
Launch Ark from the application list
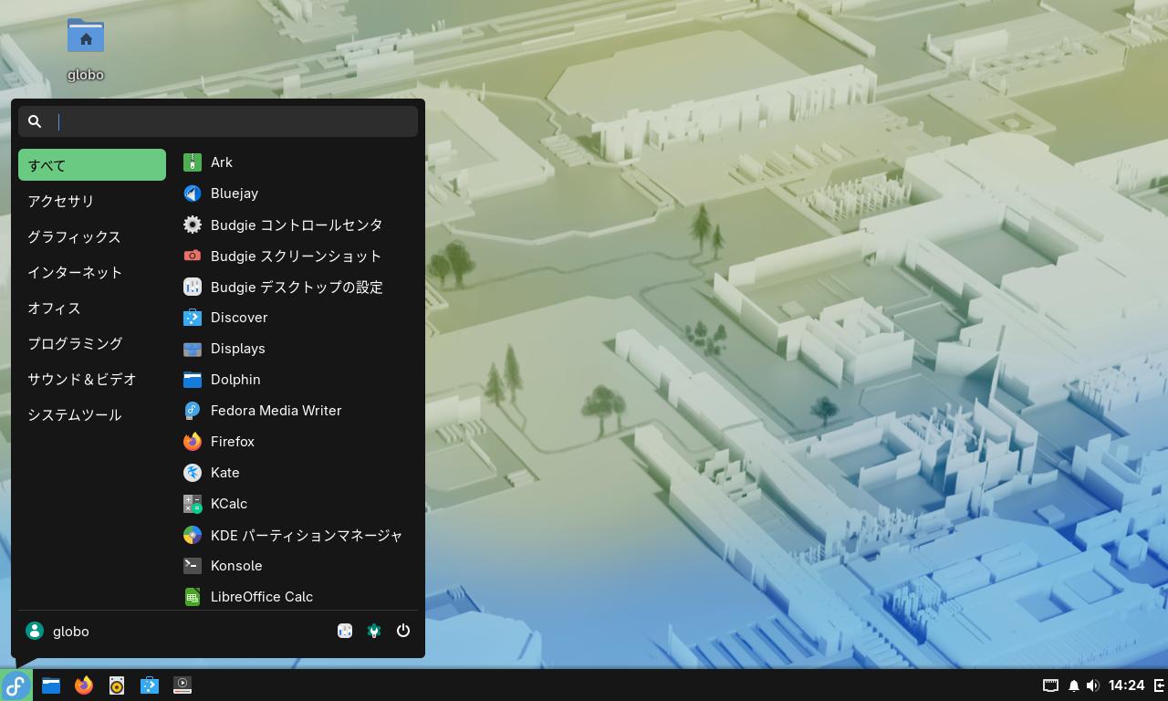click(x=222, y=162)
